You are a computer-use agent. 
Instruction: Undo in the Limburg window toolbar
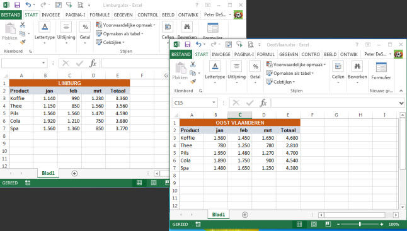(x=28, y=4)
